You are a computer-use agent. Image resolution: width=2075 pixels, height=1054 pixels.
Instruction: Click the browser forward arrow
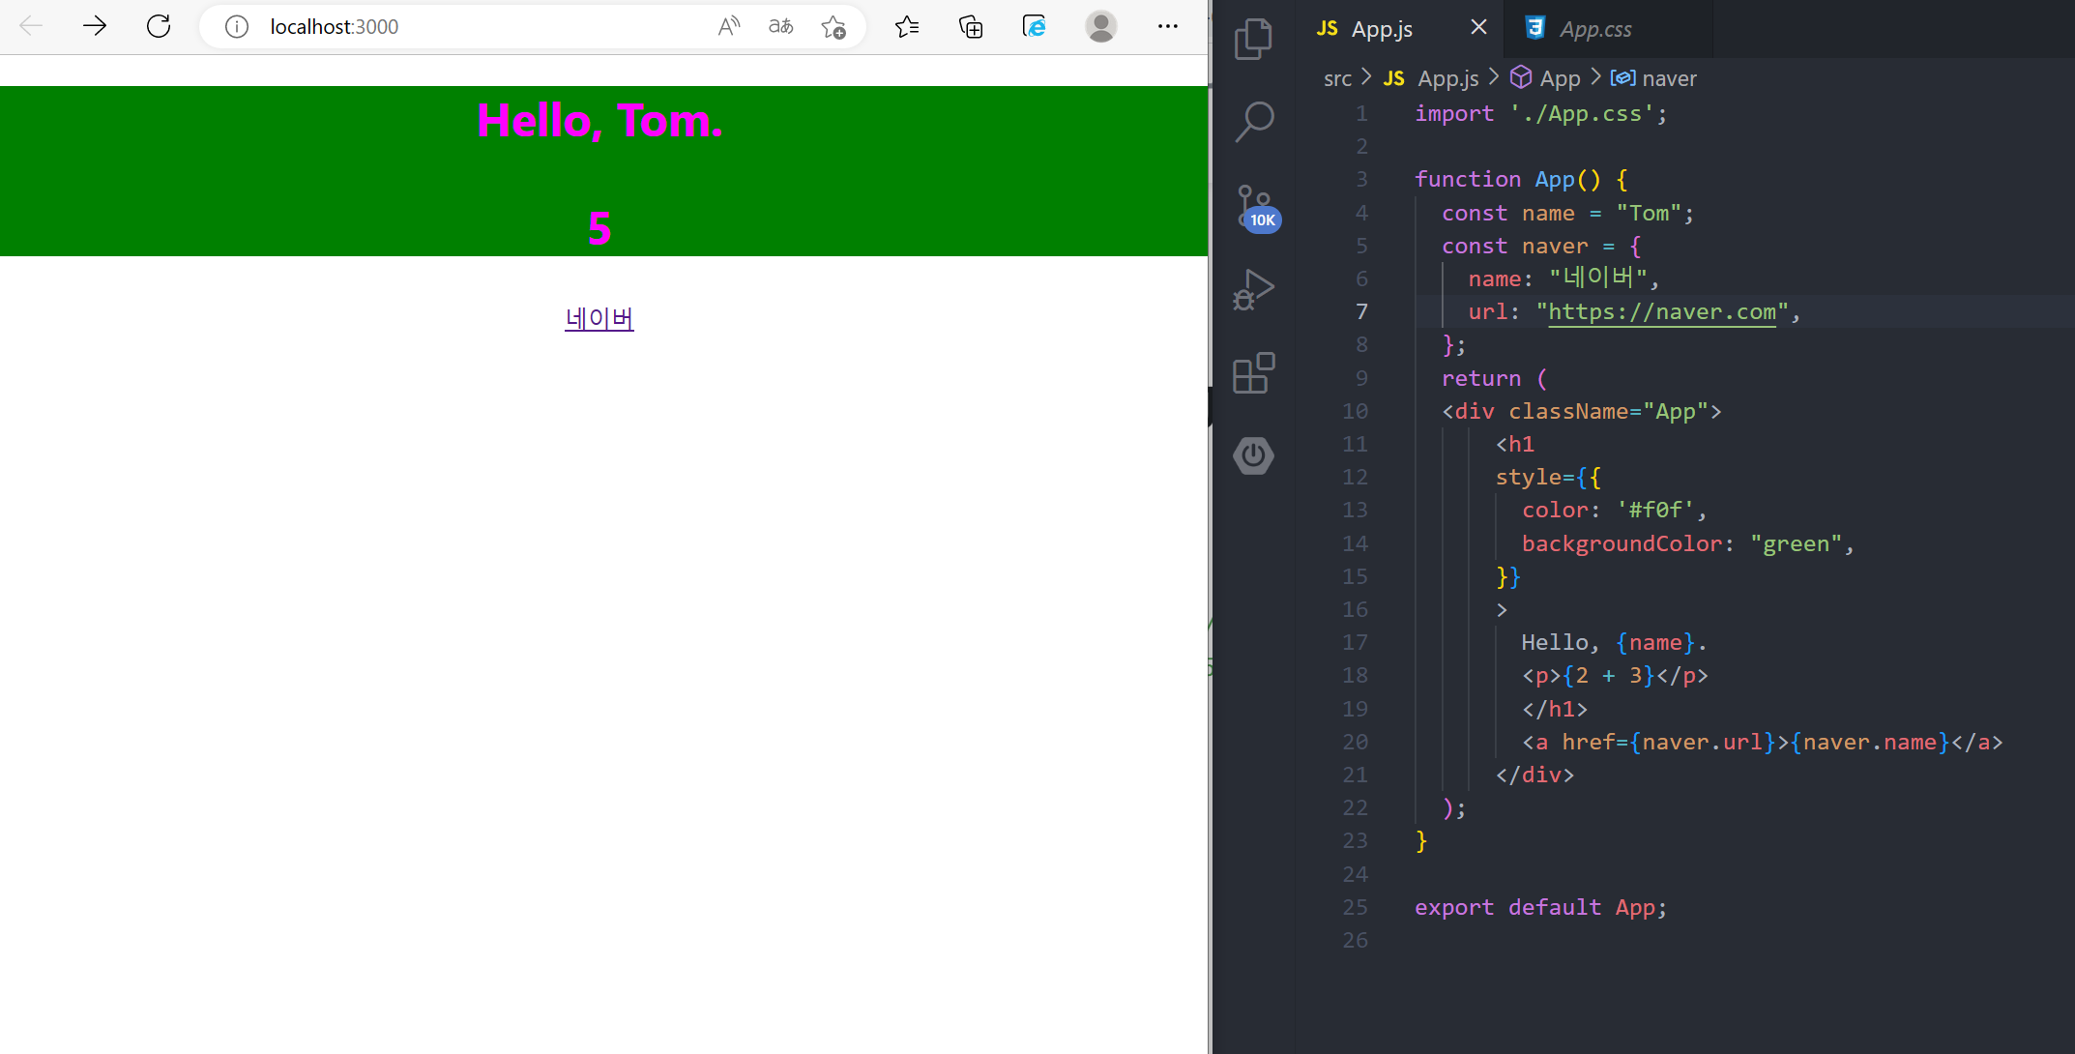point(95,26)
